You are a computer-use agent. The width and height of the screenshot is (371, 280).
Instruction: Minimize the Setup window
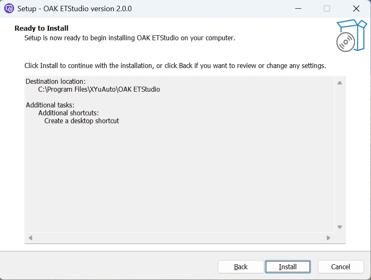(x=298, y=8)
